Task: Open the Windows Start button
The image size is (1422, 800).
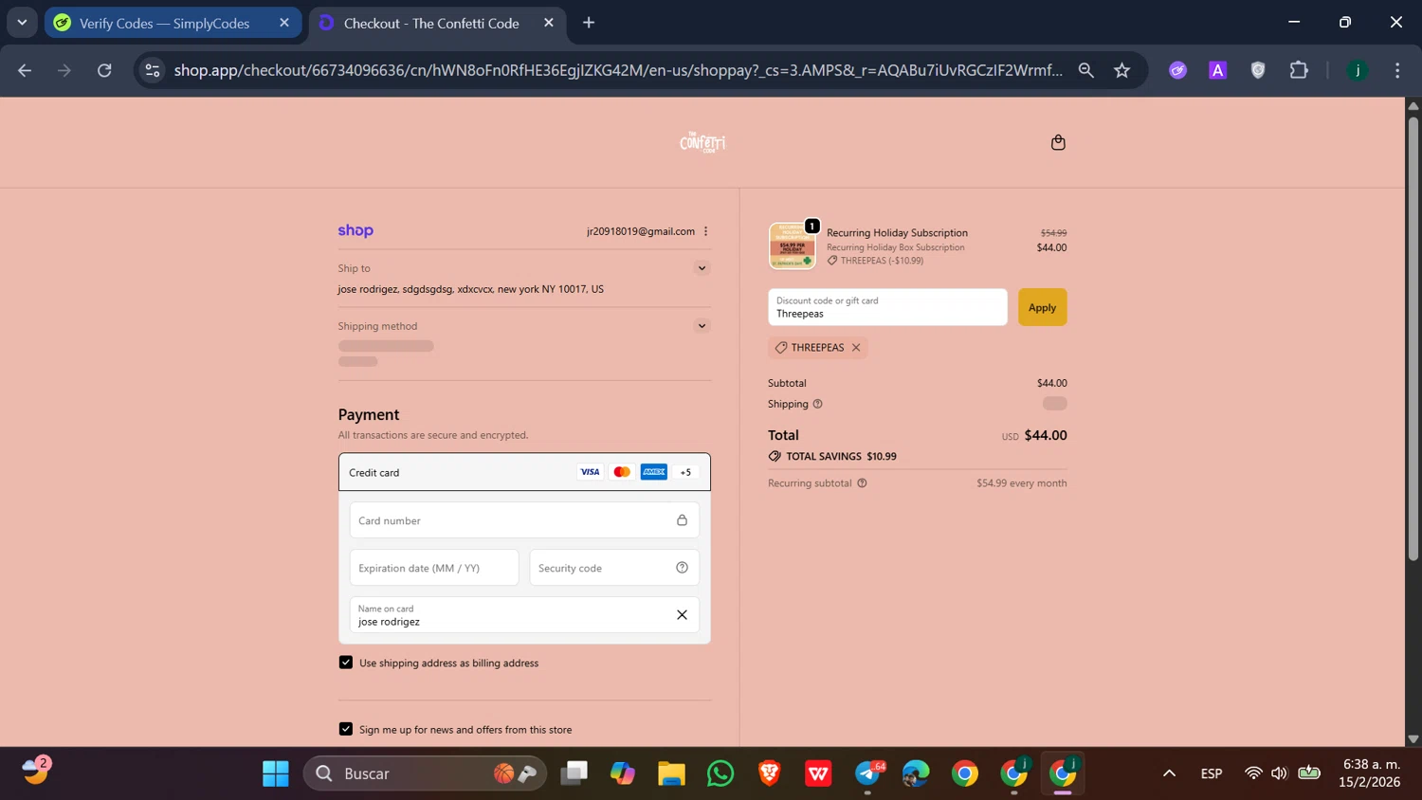Action: [276, 773]
